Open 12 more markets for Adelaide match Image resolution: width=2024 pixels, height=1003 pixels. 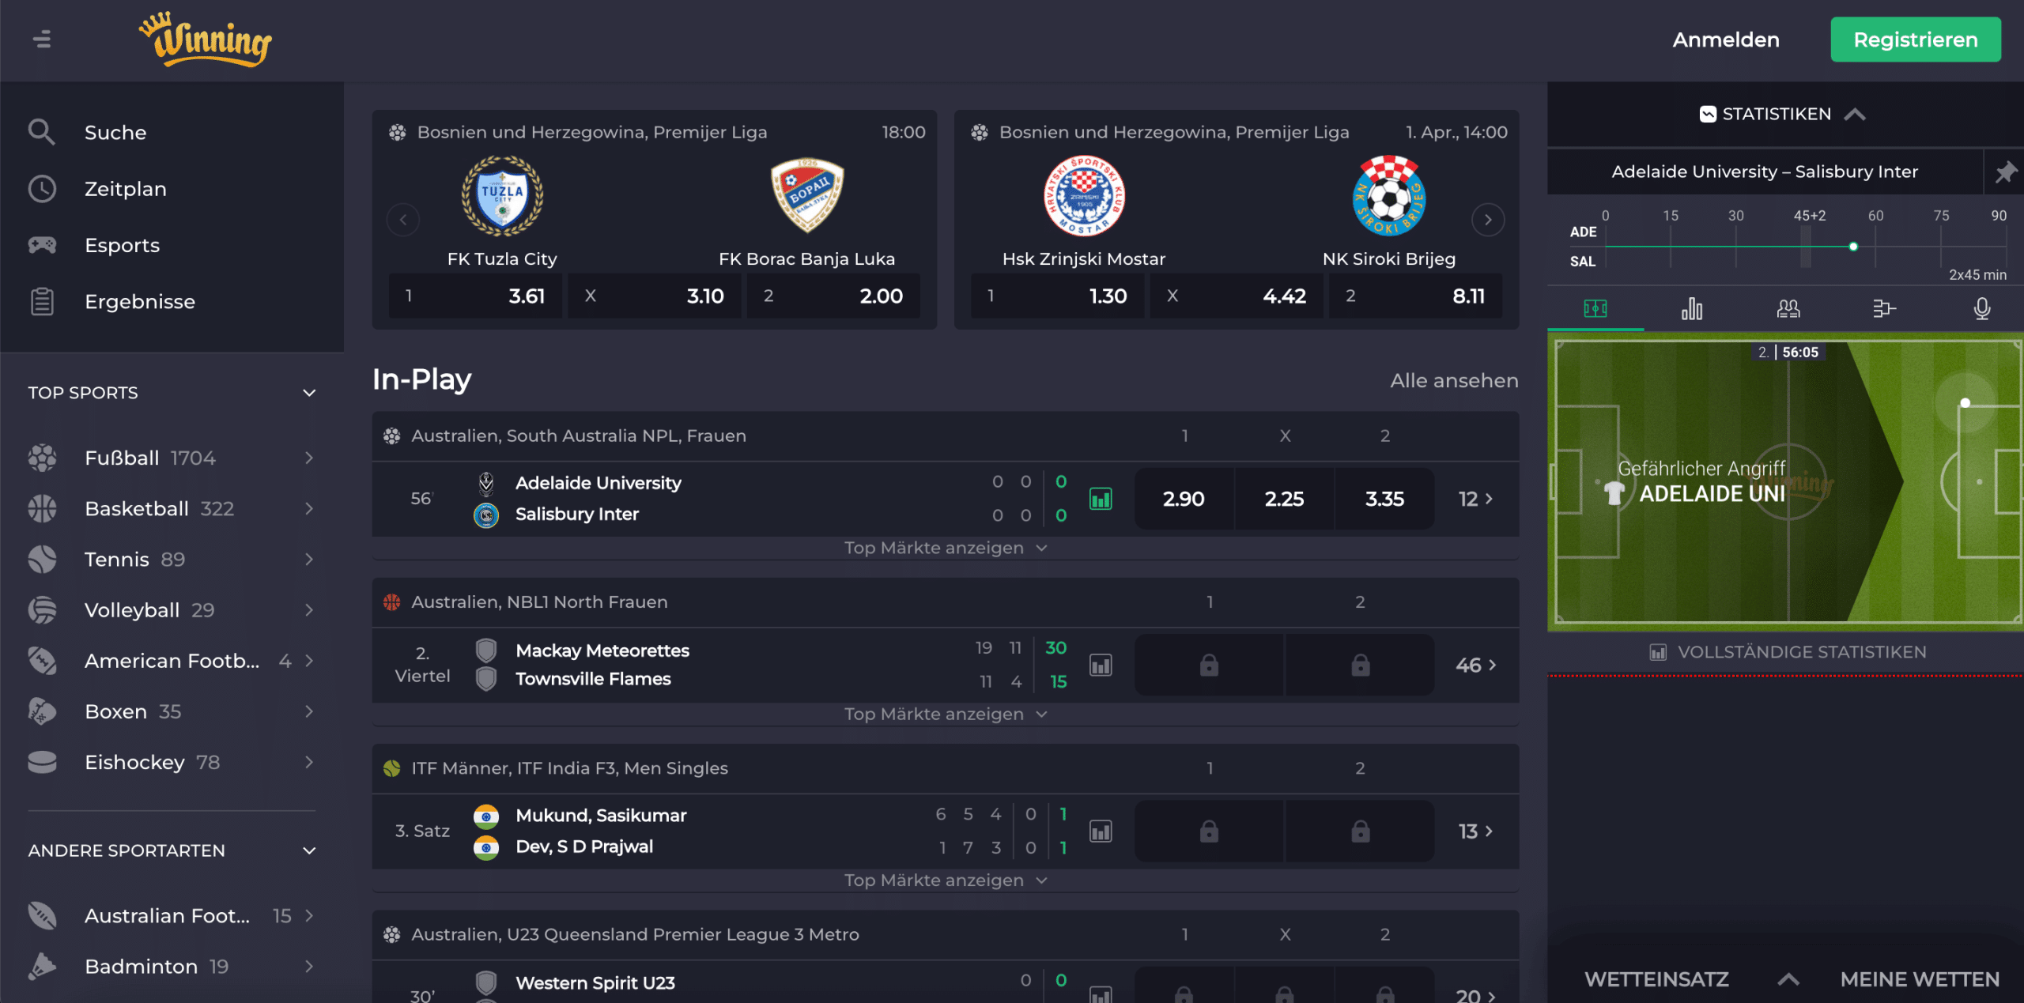point(1475,499)
